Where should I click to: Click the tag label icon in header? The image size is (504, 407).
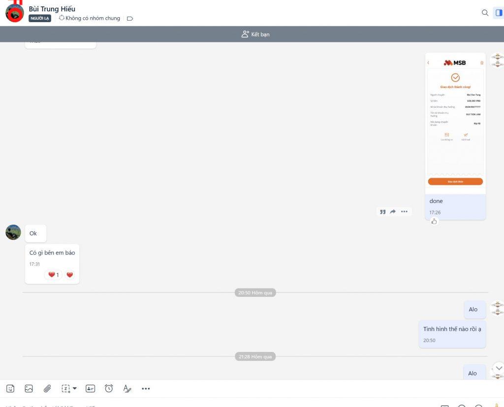[x=130, y=19]
